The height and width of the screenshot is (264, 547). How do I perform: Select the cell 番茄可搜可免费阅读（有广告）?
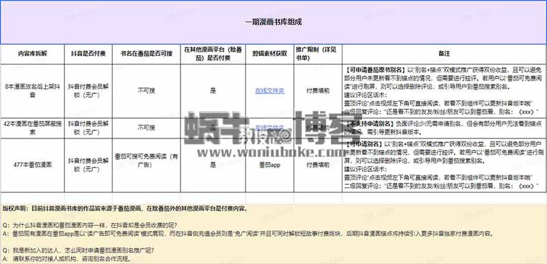(146, 165)
